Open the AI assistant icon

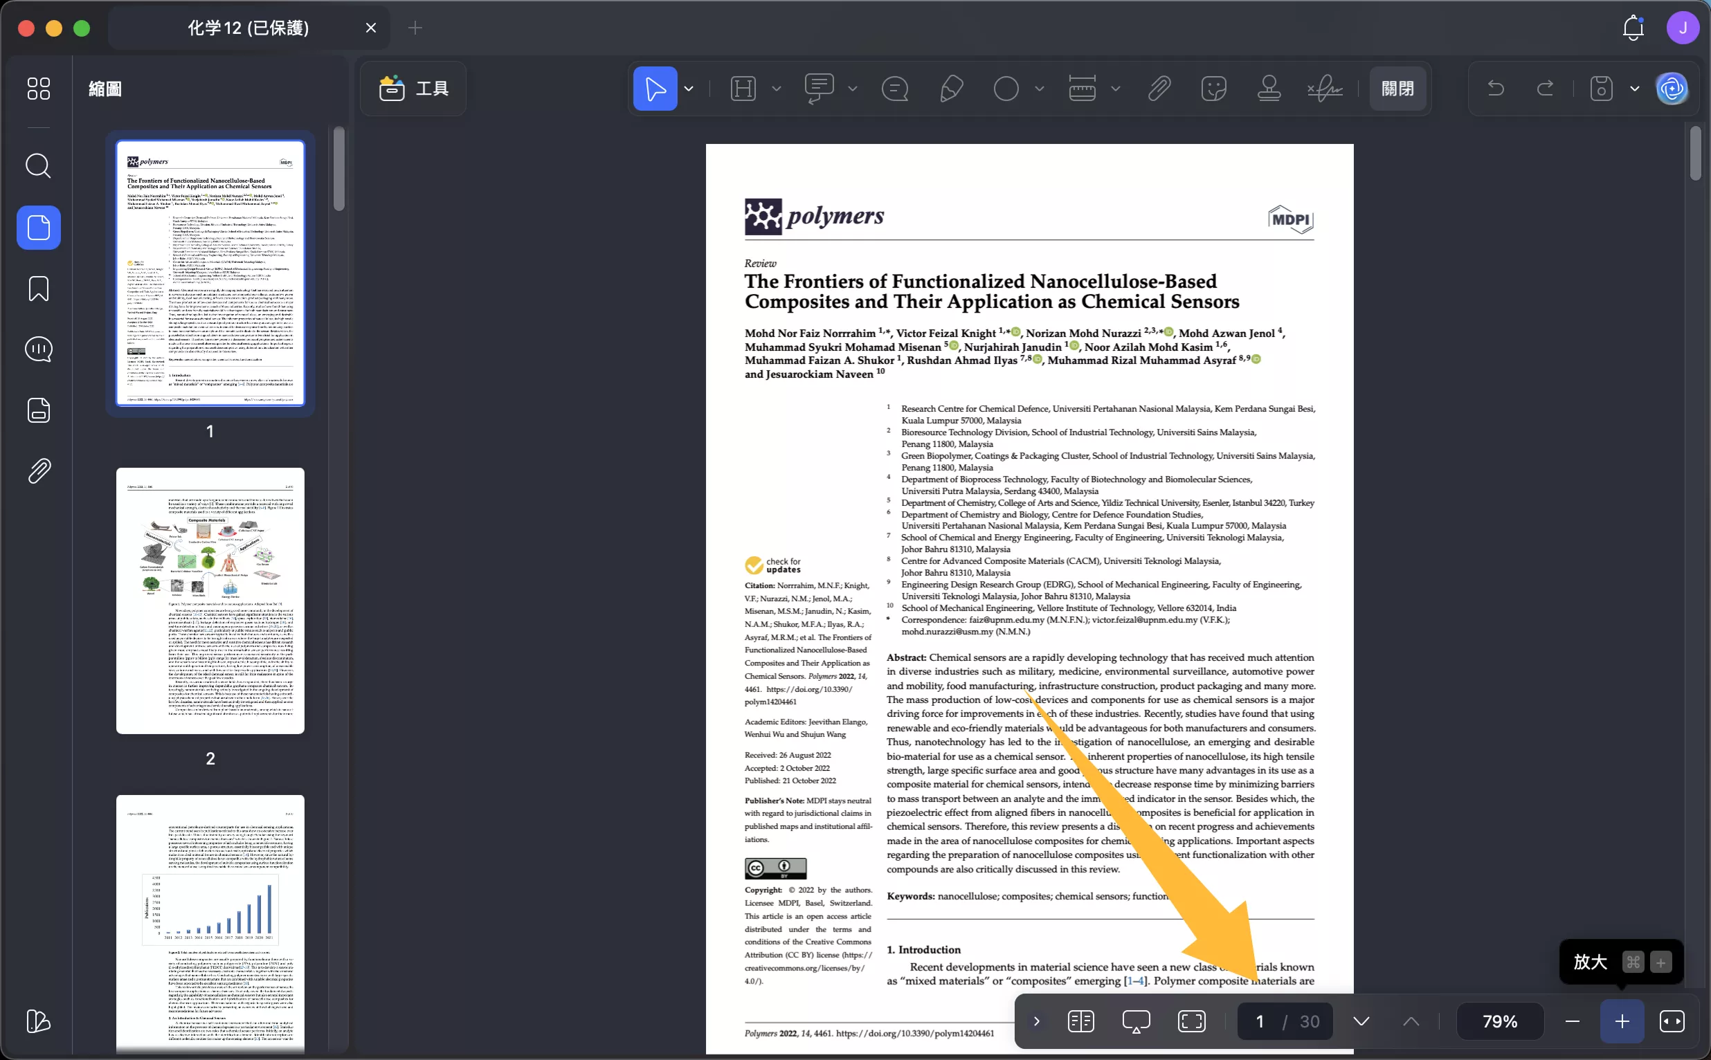coord(1672,89)
